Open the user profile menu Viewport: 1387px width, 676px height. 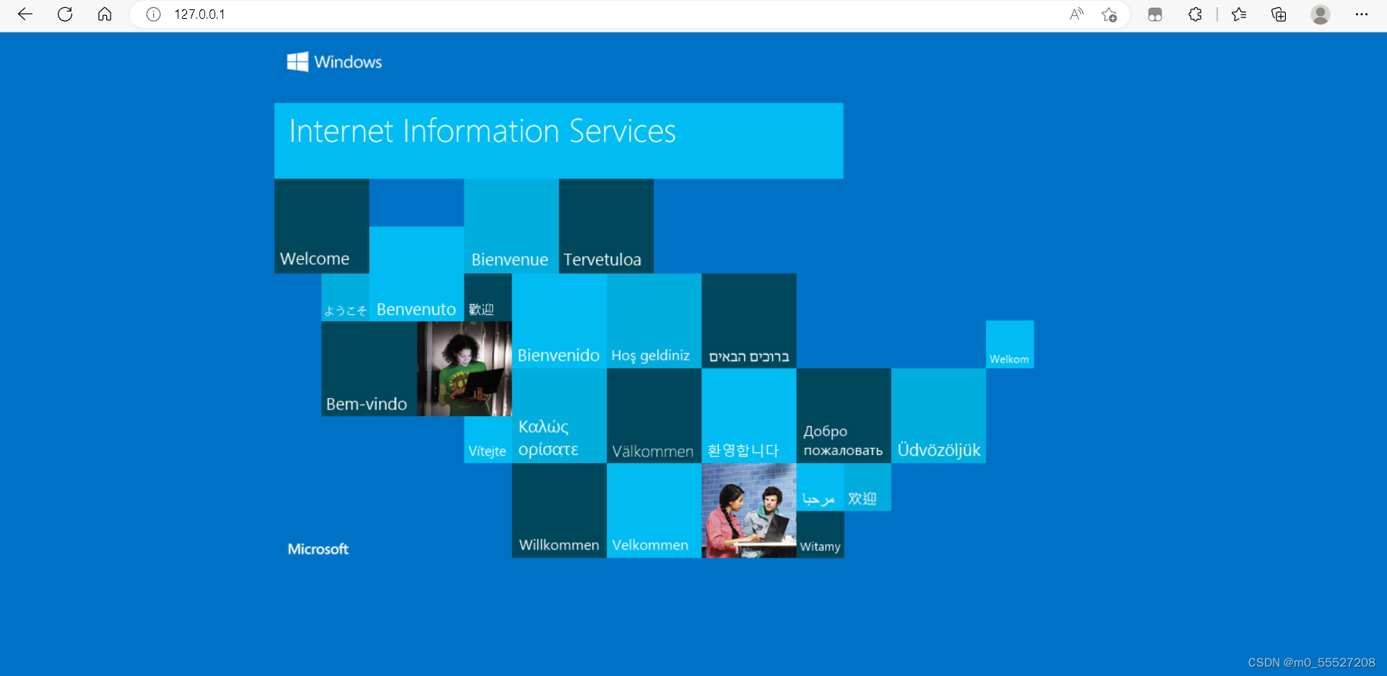tap(1321, 14)
